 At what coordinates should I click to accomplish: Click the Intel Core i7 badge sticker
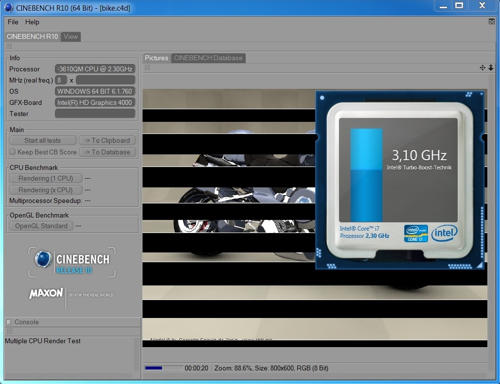click(x=416, y=233)
